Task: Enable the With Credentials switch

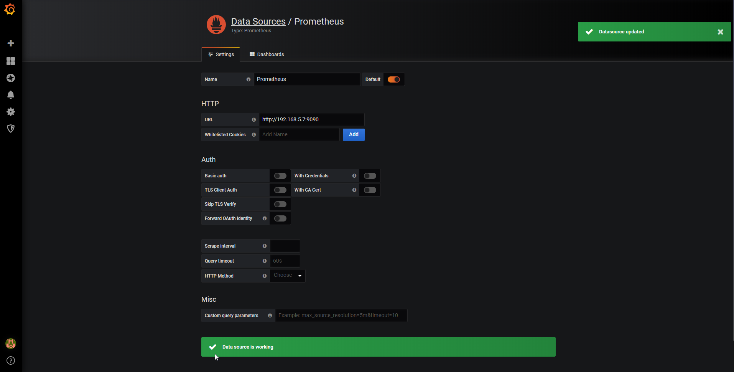Action: (x=370, y=176)
